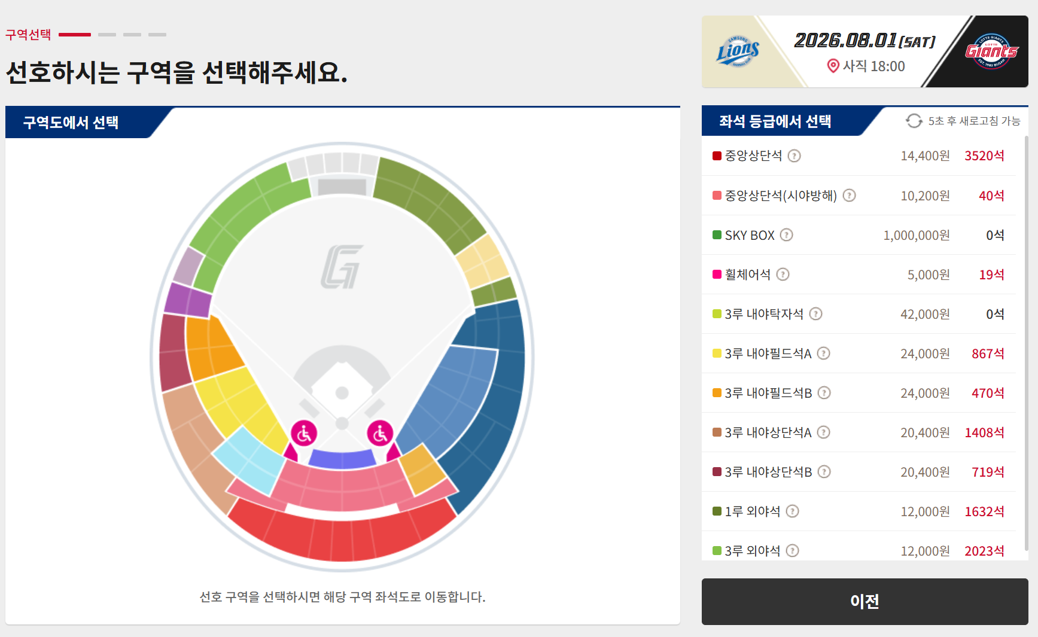Viewport: 1038px width, 637px height.
Task: Open help icon for 3루 내야탁자석
Action: (815, 314)
